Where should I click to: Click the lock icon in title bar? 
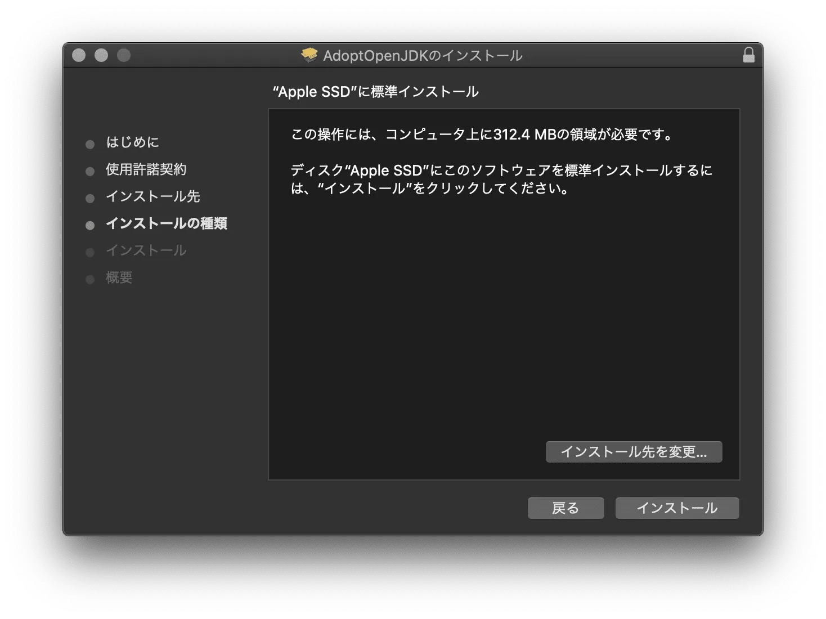tap(748, 55)
